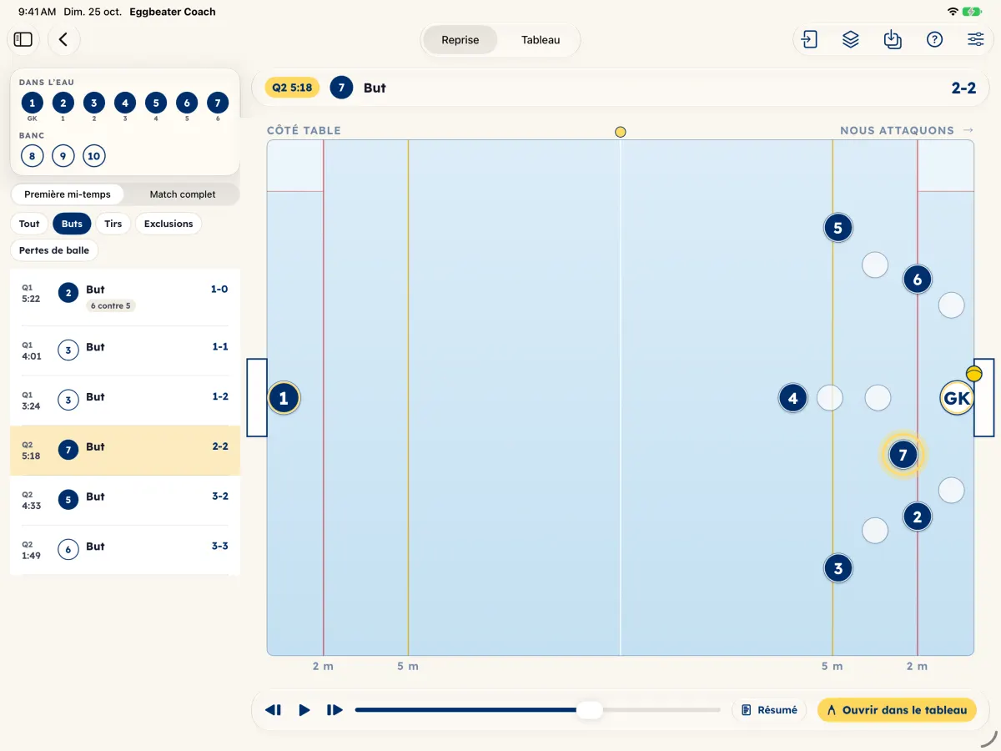
Task: Tap the GK marker near the right goal
Action: [957, 398]
